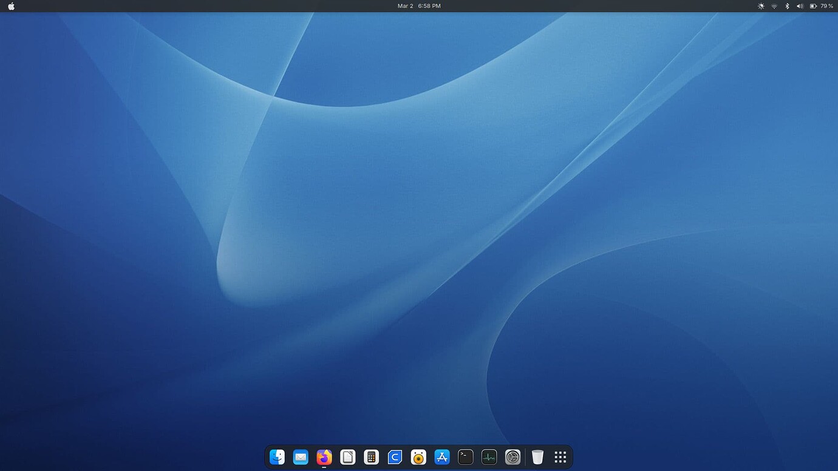838x471 pixels.
Task: Click the volume icon to adjust sound
Action: coord(800,6)
